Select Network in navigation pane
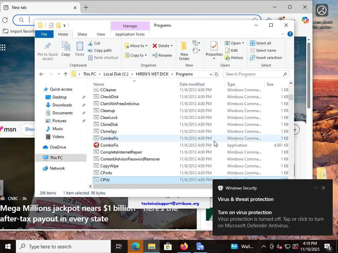This screenshot has height=253, width=338. 57,168
